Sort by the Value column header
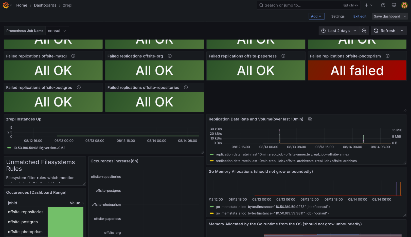 [75, 203]
